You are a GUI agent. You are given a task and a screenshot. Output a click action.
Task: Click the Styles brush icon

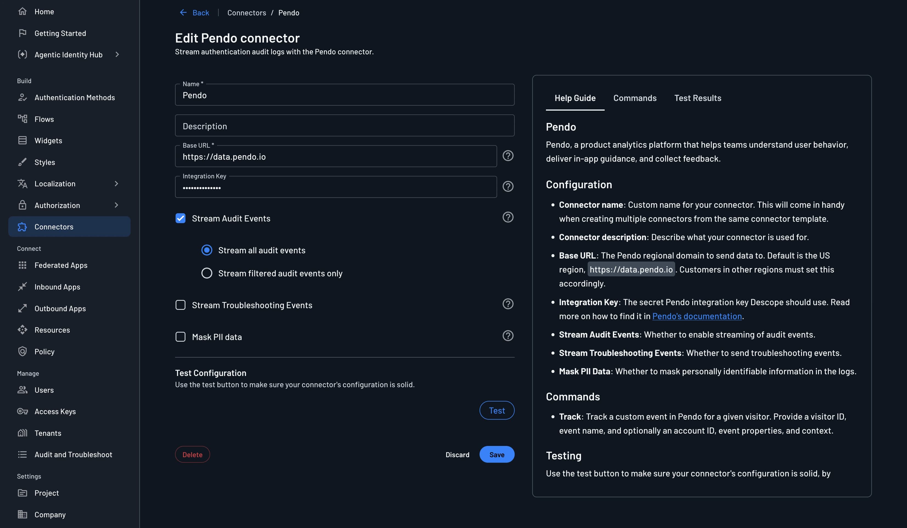click(22, 162)
